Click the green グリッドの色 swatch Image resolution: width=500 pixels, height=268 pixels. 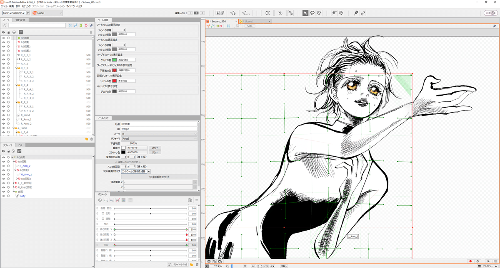pos(115,60)
